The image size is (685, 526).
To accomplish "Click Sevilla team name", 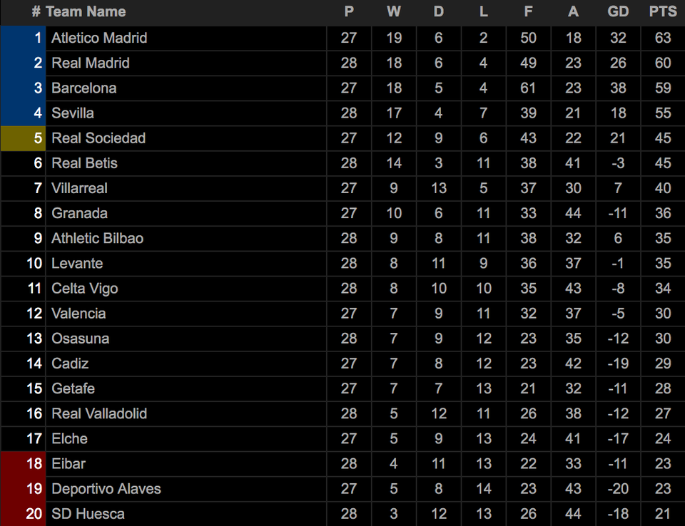I will (x=73, y=113).
